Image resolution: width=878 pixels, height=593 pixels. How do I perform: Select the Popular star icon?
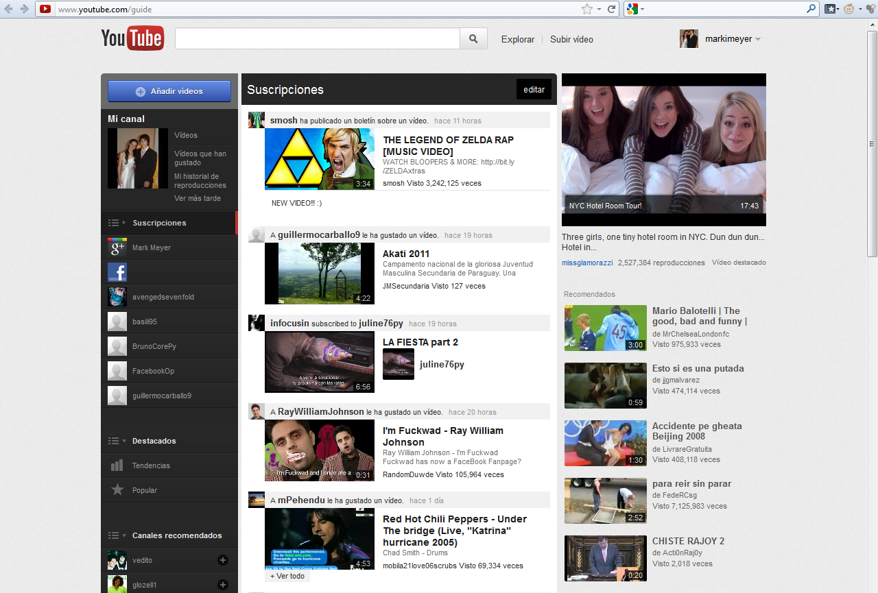pyautogui.click(x=117, y=490)
